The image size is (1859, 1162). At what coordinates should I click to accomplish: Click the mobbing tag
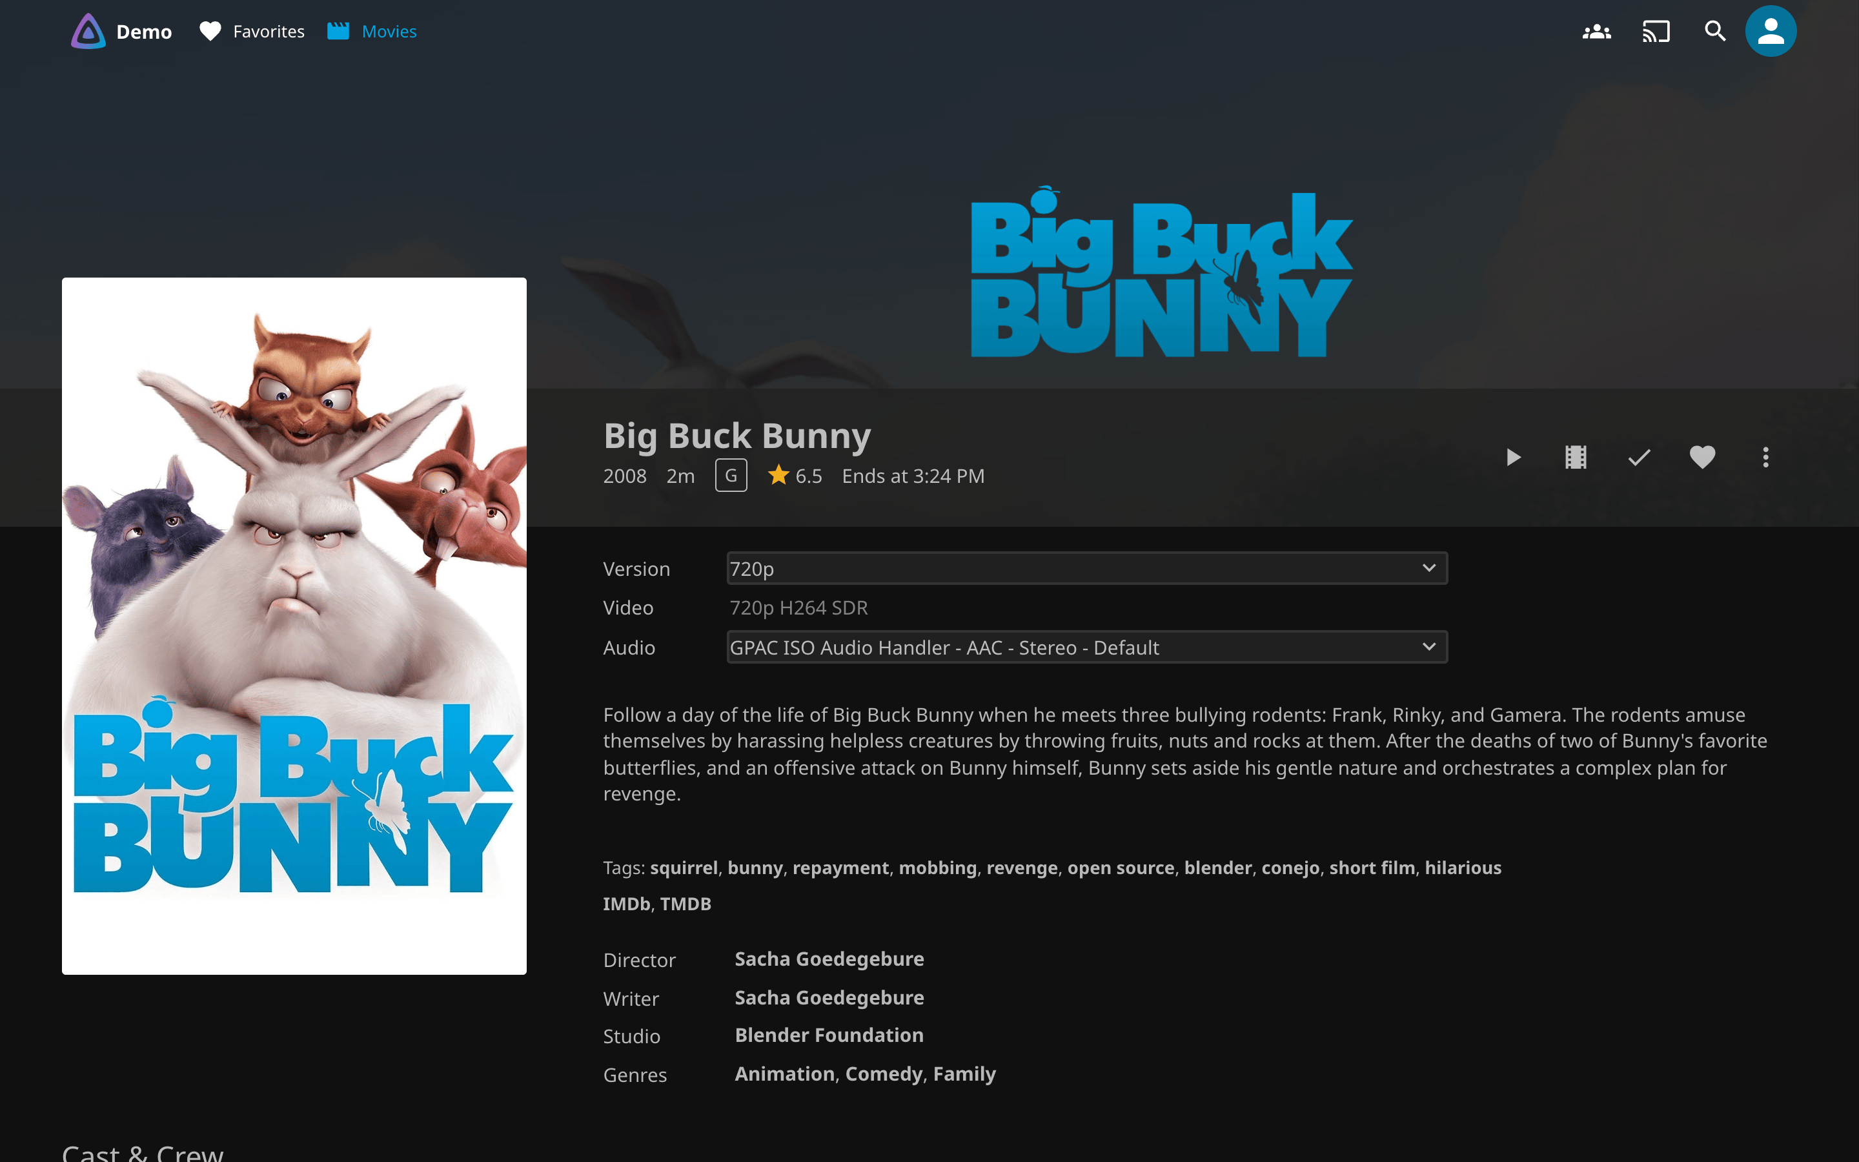click(x=937, y=868)
